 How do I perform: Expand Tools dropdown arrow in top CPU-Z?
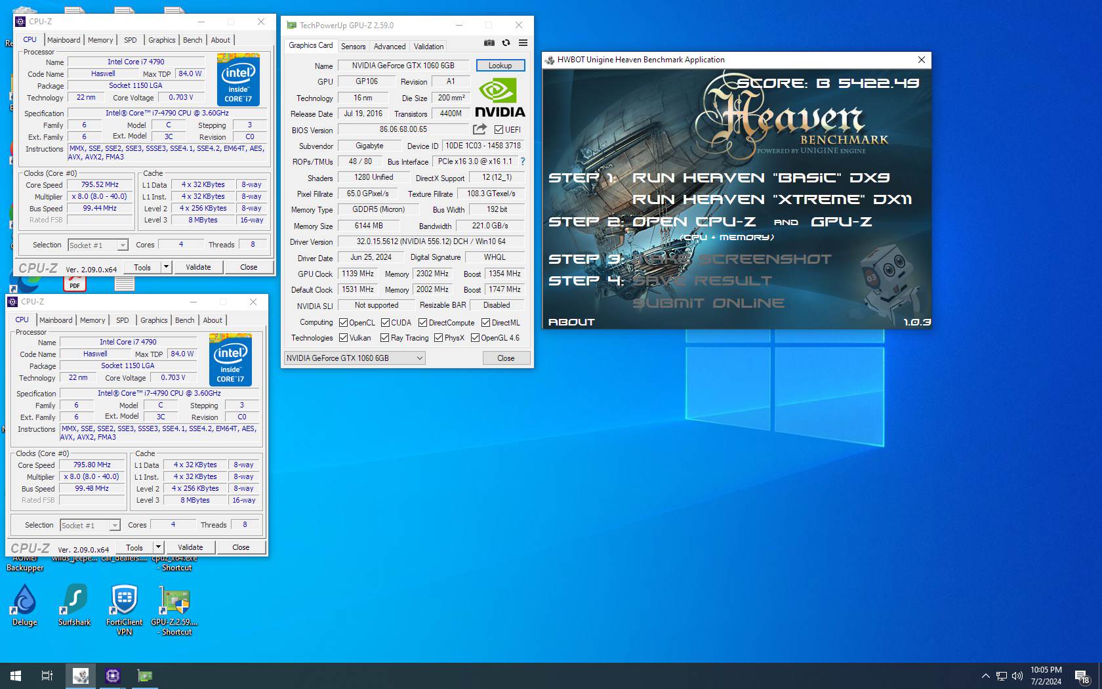point(166,267)
